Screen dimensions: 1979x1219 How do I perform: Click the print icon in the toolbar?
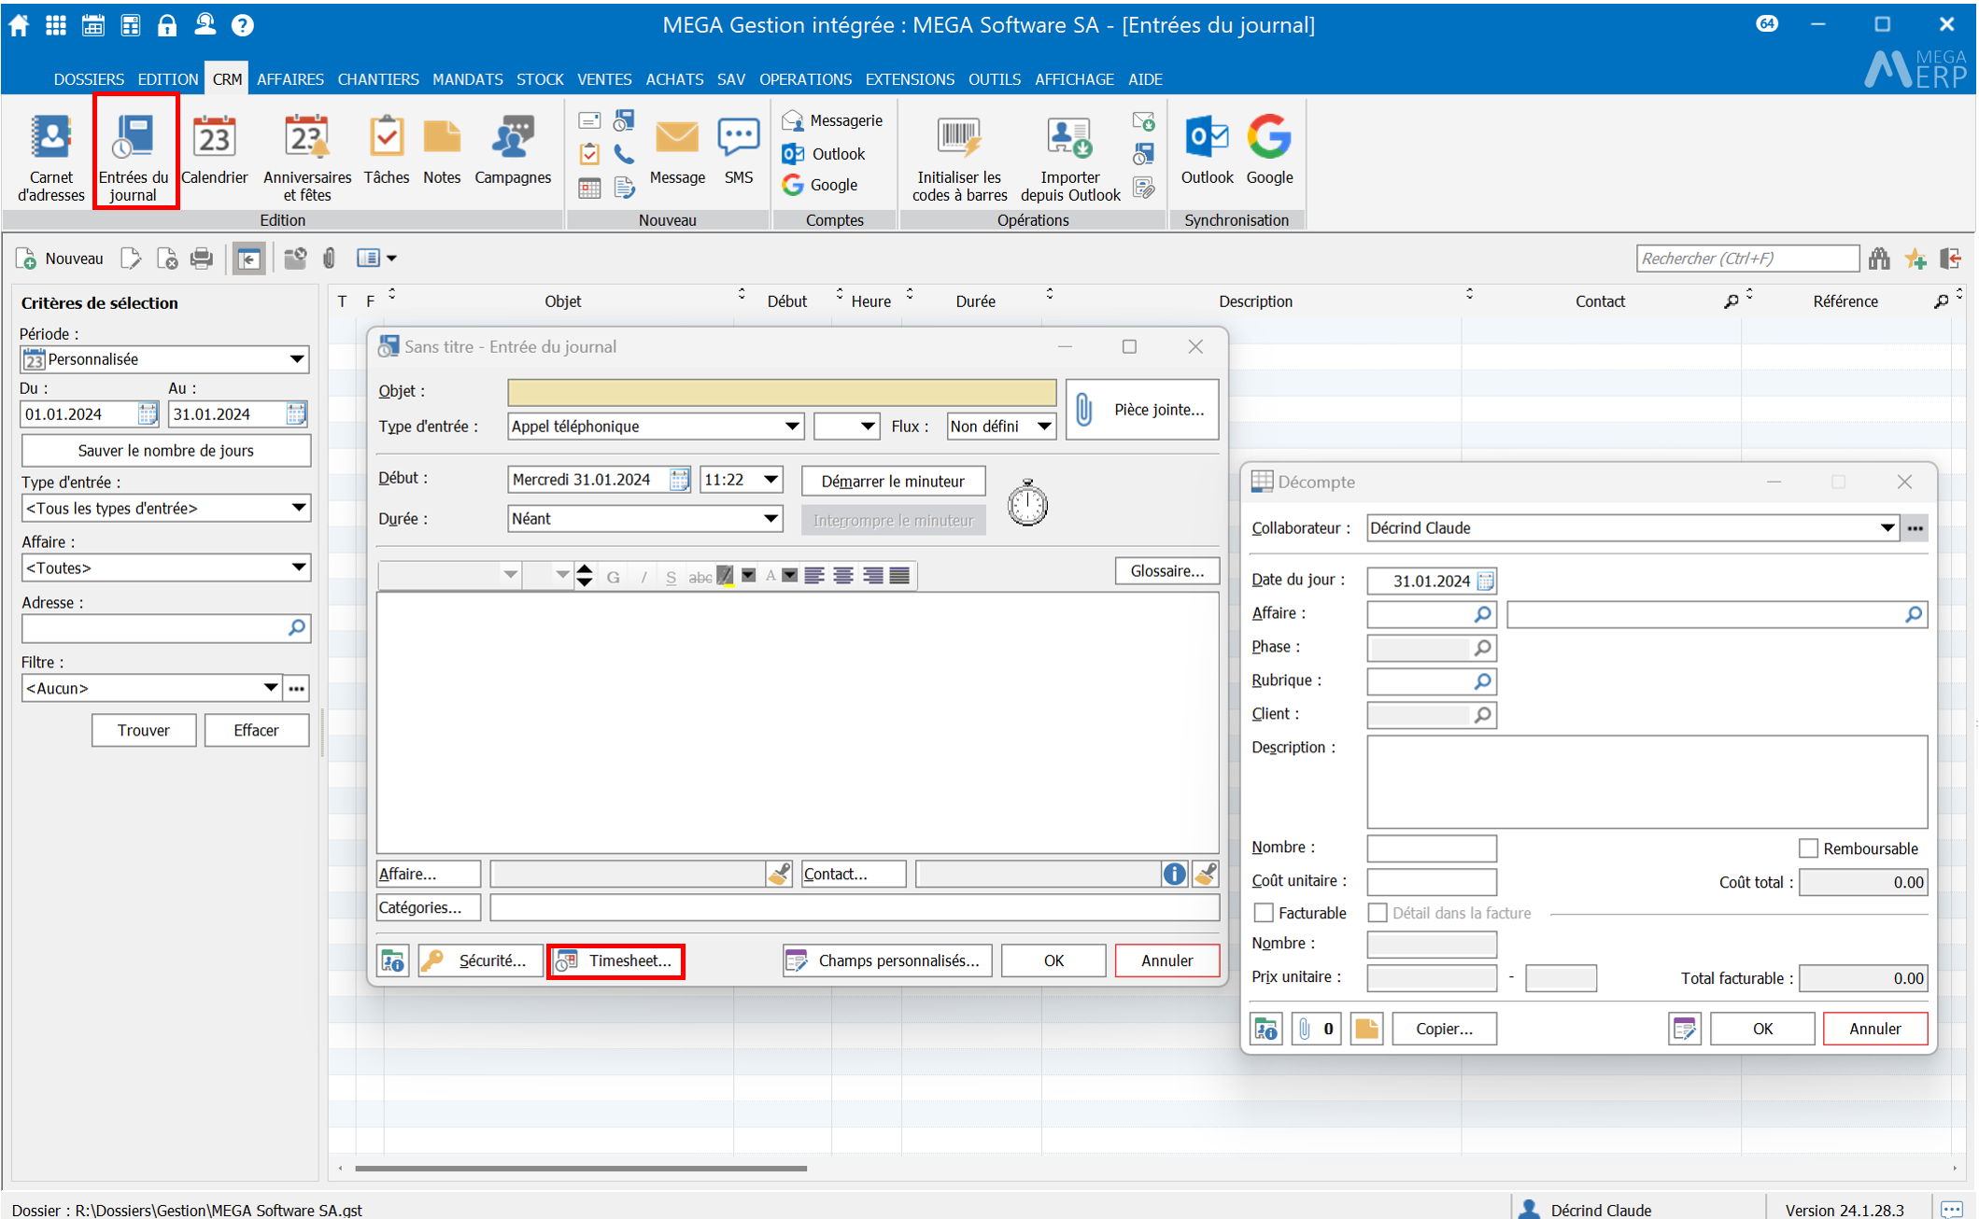click(202, 259)
